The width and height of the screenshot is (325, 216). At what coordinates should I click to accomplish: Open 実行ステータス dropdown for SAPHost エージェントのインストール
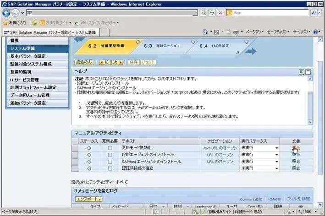(277, 162)
